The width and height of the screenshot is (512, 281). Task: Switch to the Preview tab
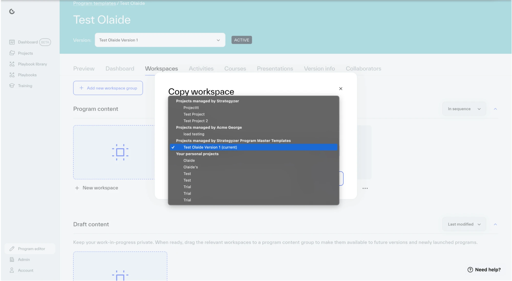pyautogui.click(x=84, y=69)
